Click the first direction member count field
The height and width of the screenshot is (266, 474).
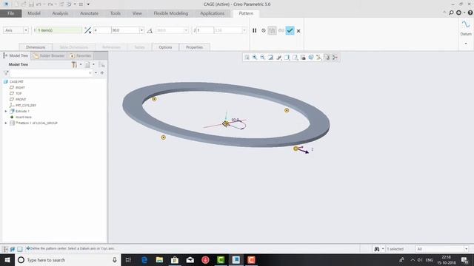click(x=102, y=30)
